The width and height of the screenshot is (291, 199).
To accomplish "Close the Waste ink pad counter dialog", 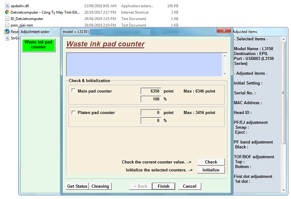I will point(224,30).
